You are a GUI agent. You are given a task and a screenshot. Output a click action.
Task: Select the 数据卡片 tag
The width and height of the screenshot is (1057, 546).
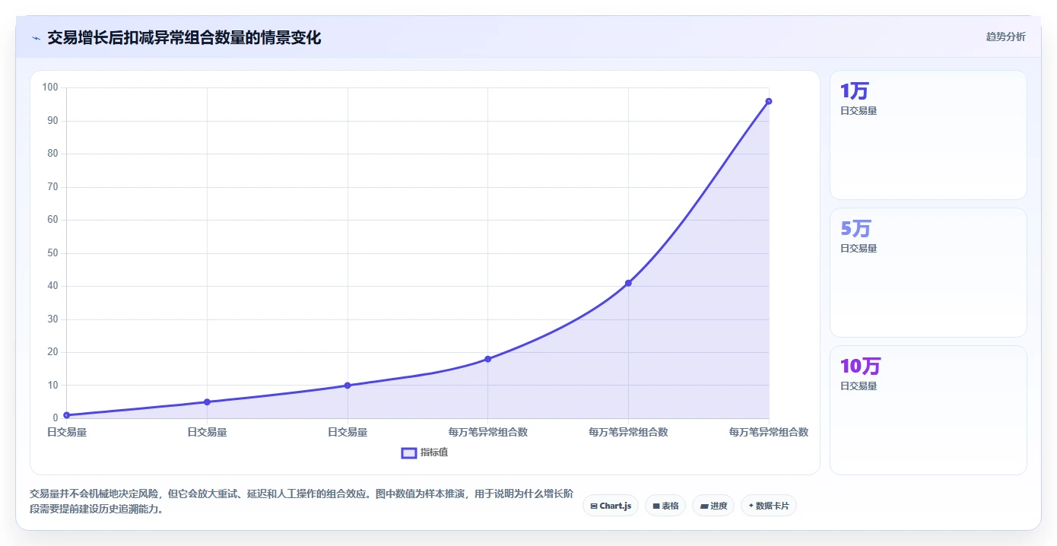pos(769,506)
